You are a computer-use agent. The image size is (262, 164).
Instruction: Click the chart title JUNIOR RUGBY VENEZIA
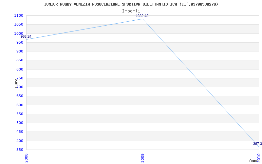(x=131, y=4)
